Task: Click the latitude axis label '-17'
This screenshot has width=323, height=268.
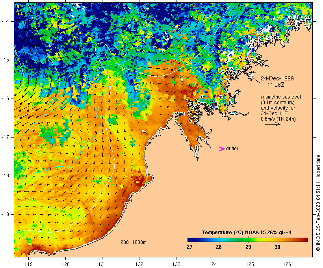Action: [5, 137]
